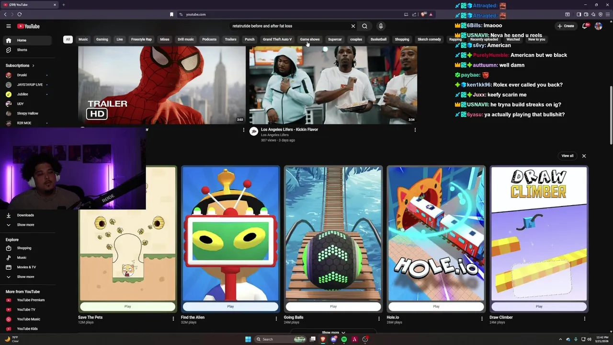The image size is (613, 345).
Task: Open options menu for Find the Alien
Action: [x=276, y=319]
